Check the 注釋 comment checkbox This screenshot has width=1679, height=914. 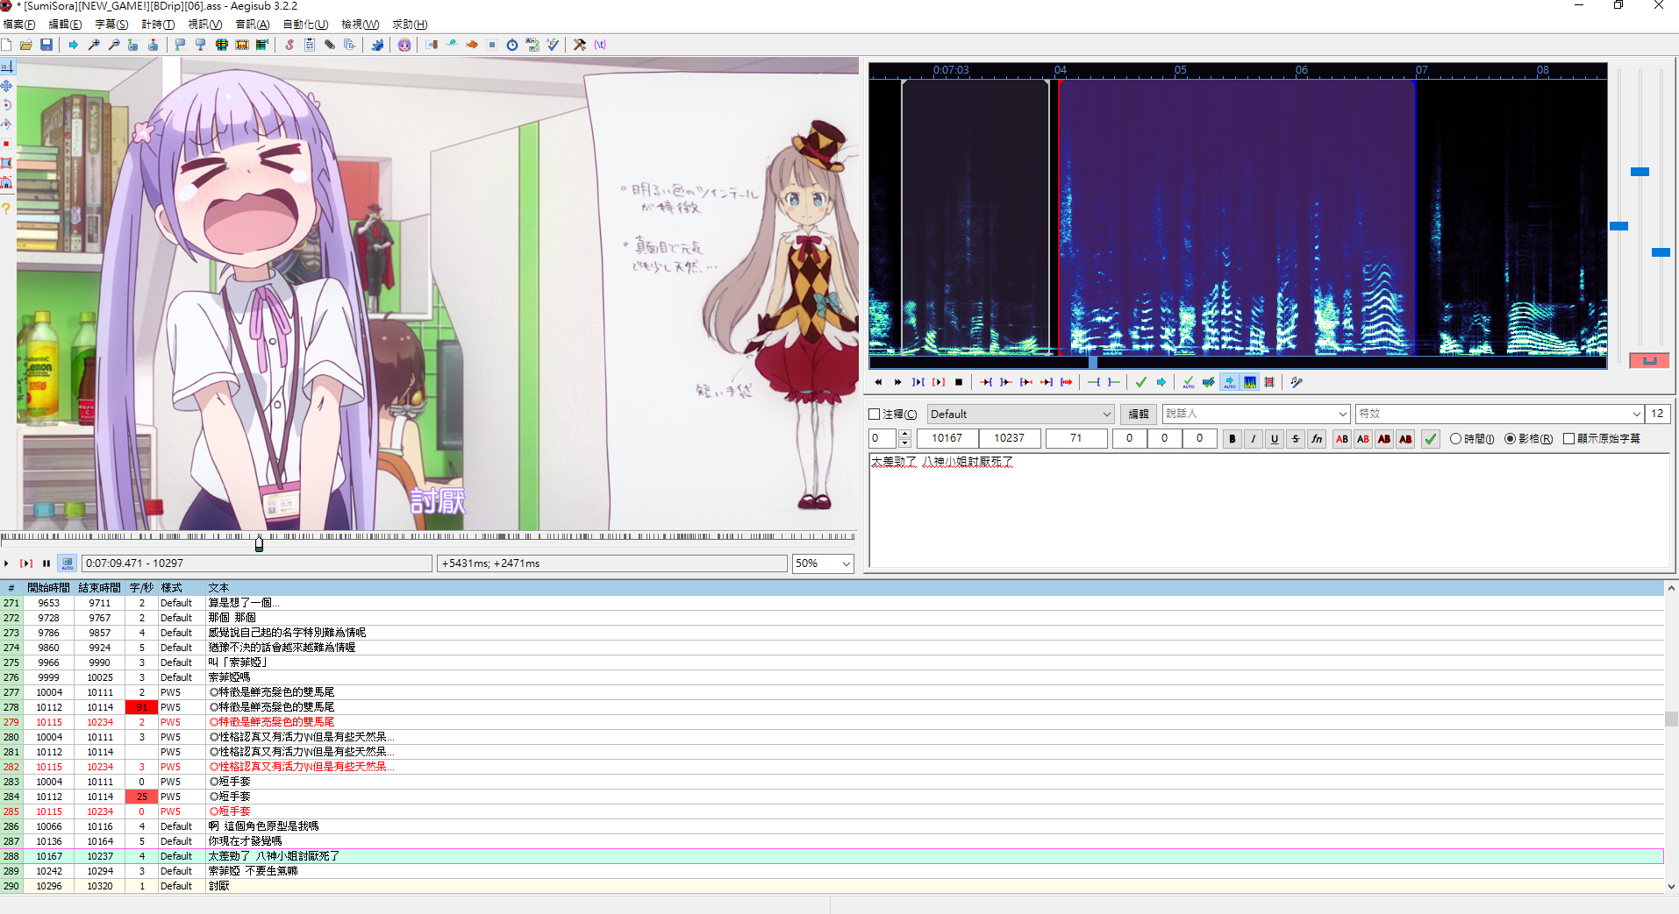(x=874, y=414)
